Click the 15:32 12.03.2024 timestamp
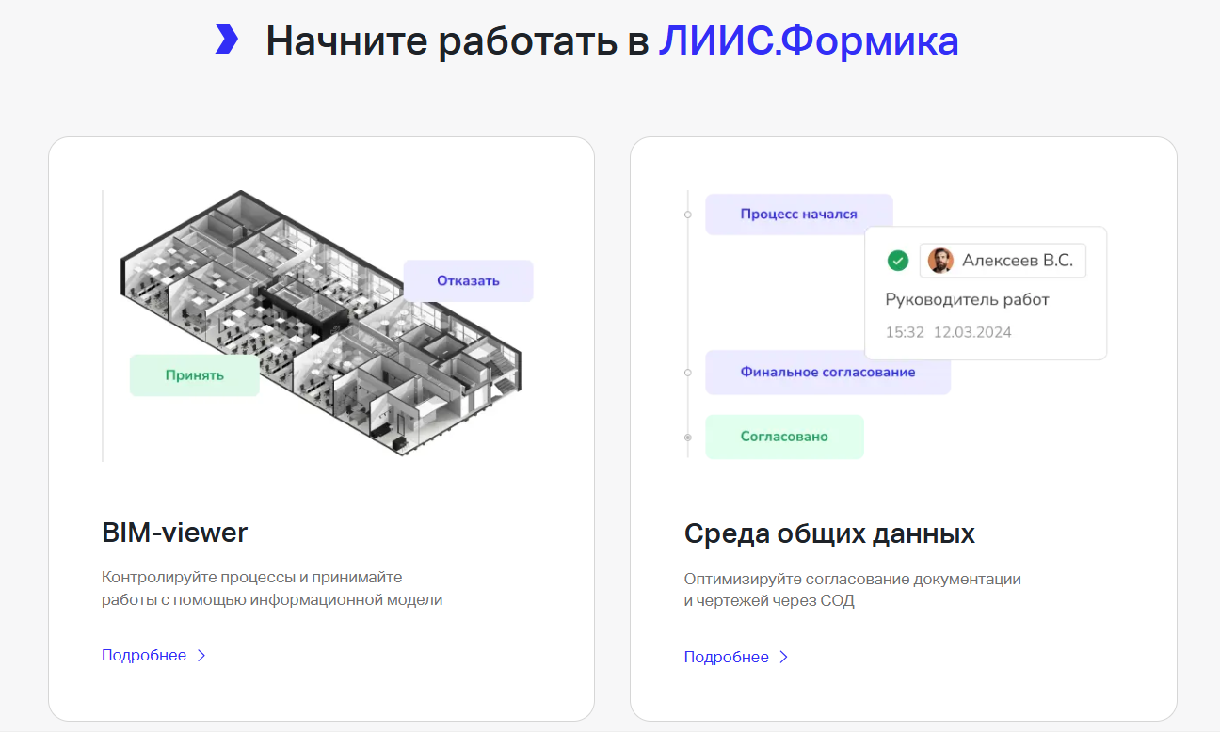 pos(948,332)
